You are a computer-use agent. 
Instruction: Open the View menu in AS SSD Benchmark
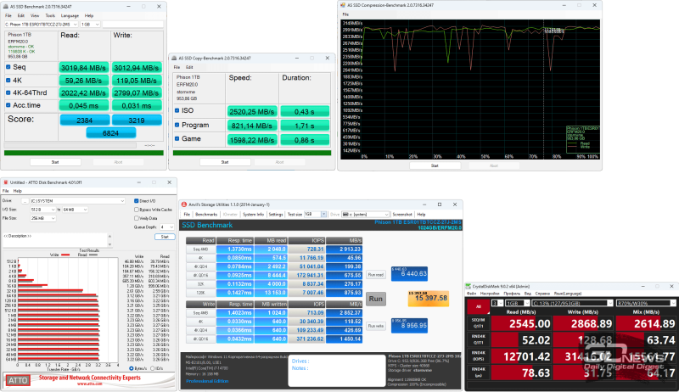[35, 15]
